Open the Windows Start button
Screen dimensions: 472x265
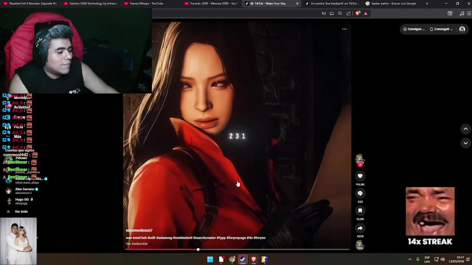[210, 259]
